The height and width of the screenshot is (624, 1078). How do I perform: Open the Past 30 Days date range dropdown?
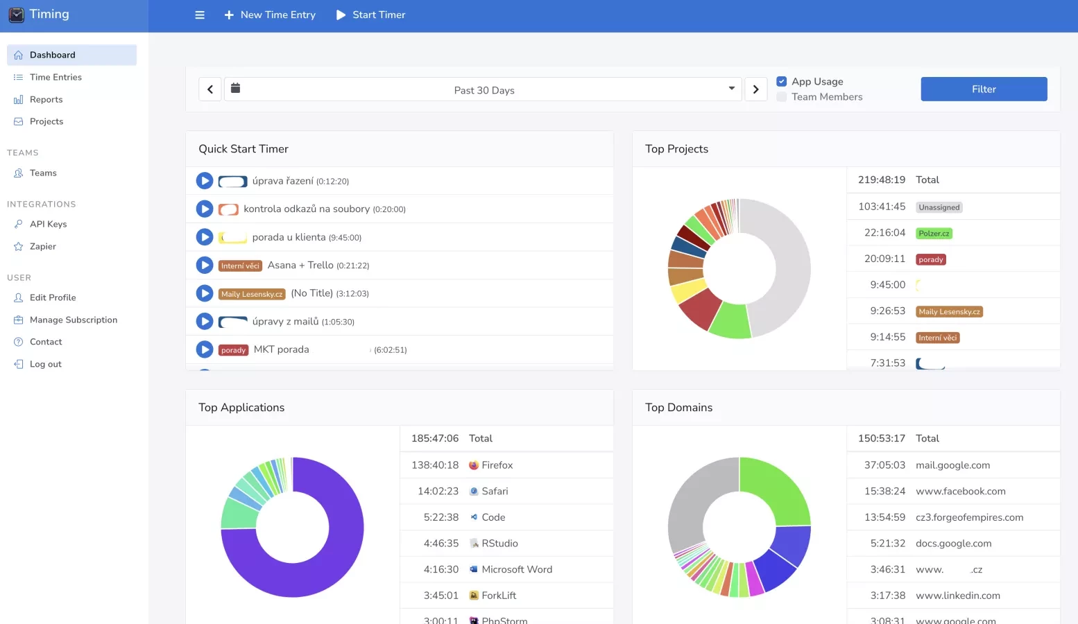(484, 89)
